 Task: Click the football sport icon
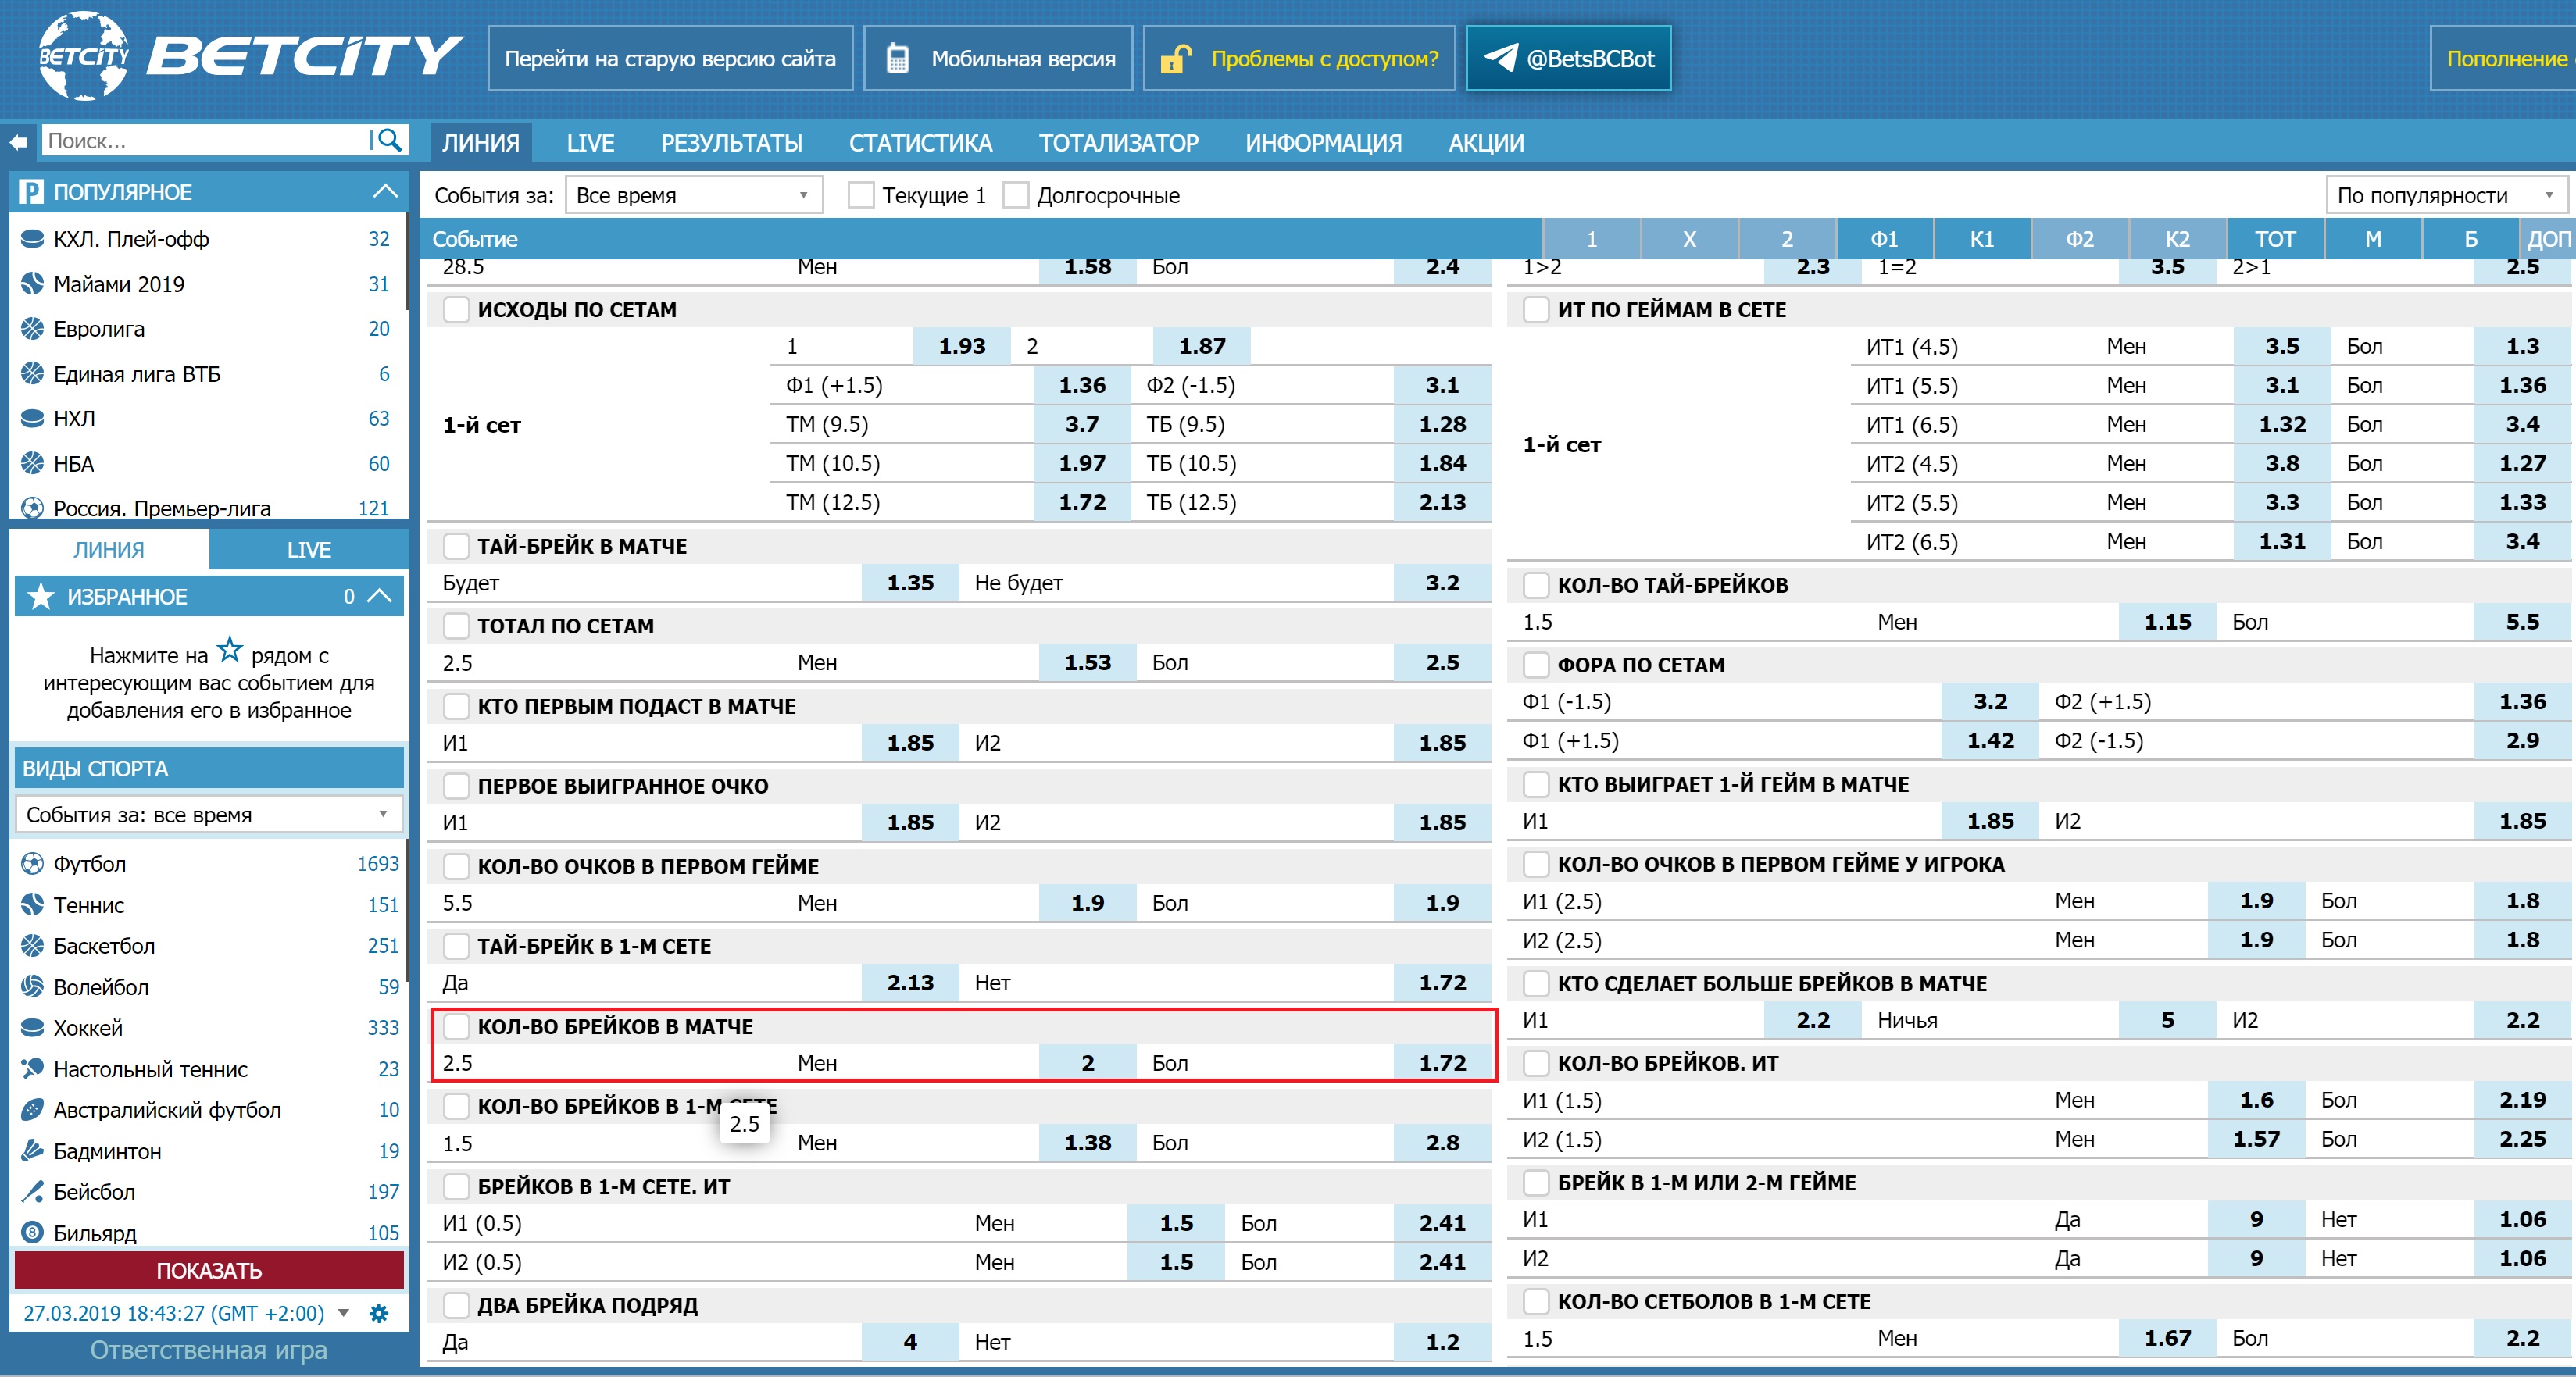pyautogui.click(x=32, y=863)
